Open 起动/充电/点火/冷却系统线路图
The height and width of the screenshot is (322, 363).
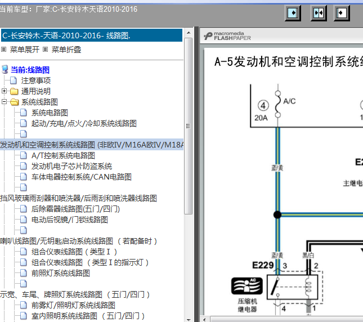click(84, 123)
